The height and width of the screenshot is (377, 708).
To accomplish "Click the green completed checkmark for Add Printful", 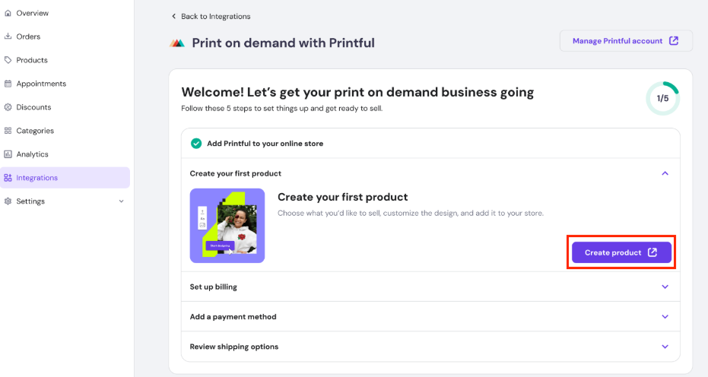I will [196, 143].
